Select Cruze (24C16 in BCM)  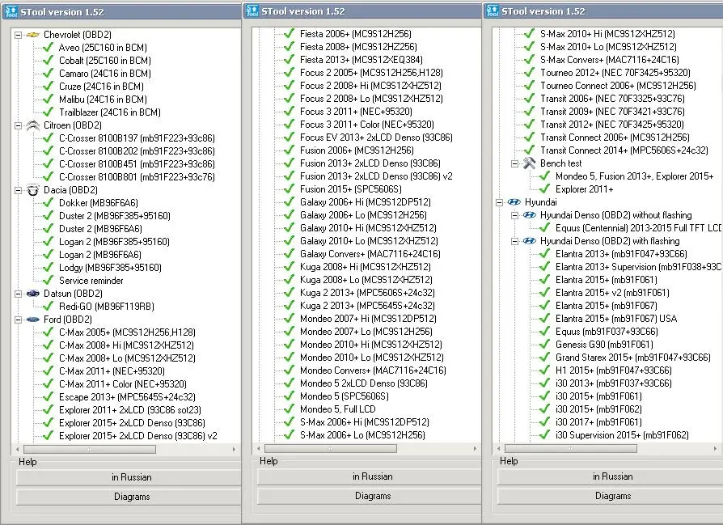[101, 87]
